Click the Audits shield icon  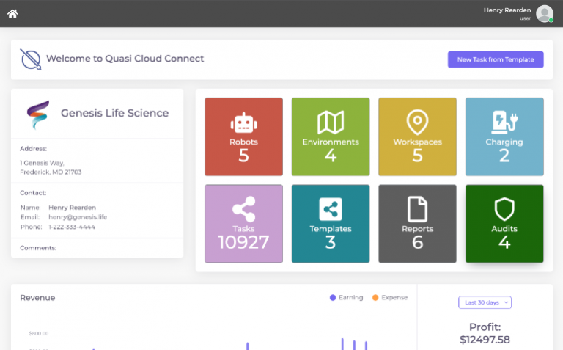[504, 209]
